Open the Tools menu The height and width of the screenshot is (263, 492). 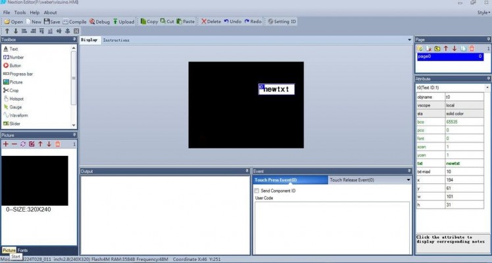pyautogui.click(x=20, y=12)
